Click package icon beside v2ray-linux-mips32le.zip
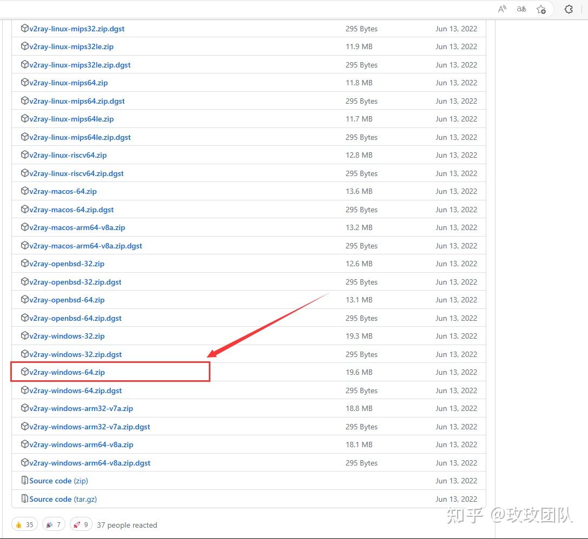The width and height of the screenshot is (588, 539). pos(25,46)
